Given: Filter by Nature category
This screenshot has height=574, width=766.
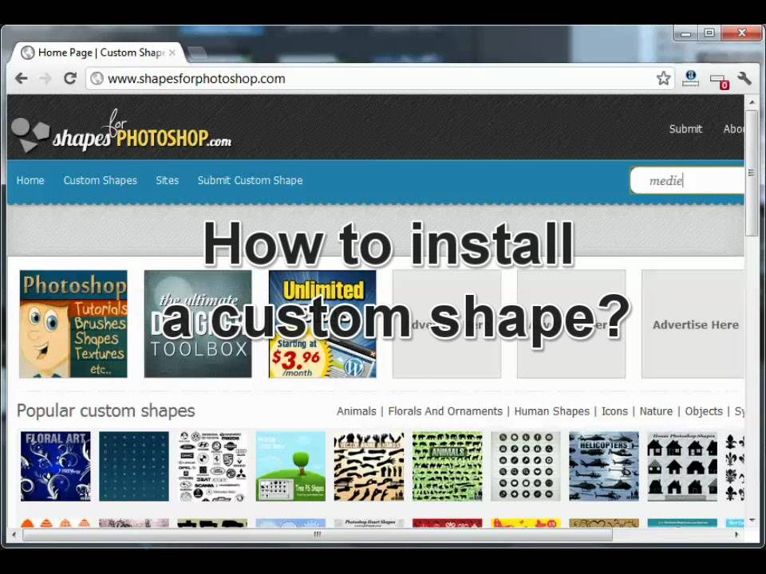Looking at the screenshot, I should (656, 411).
